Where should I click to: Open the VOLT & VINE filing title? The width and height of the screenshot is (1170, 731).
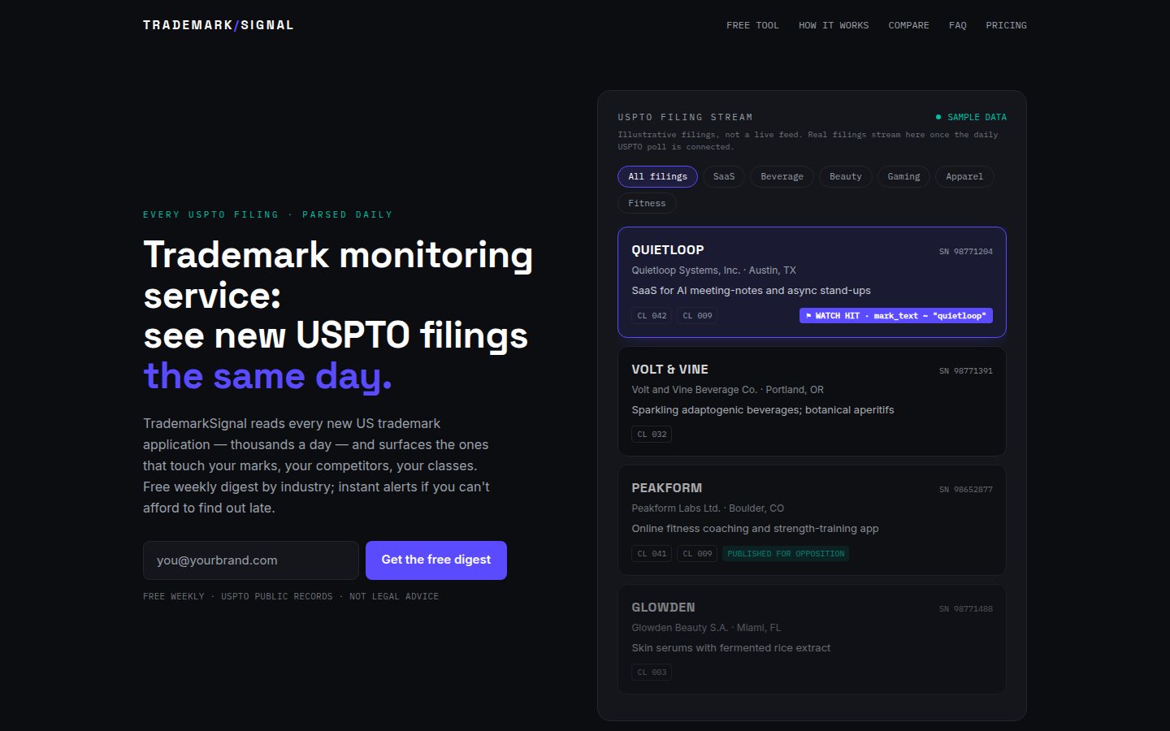[x=669, y=370]
